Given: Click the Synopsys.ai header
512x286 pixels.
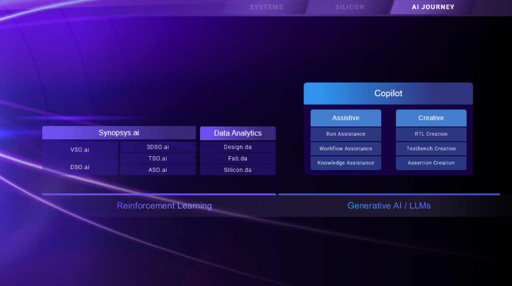Looking at the screenshot, I should coord(119,133).
